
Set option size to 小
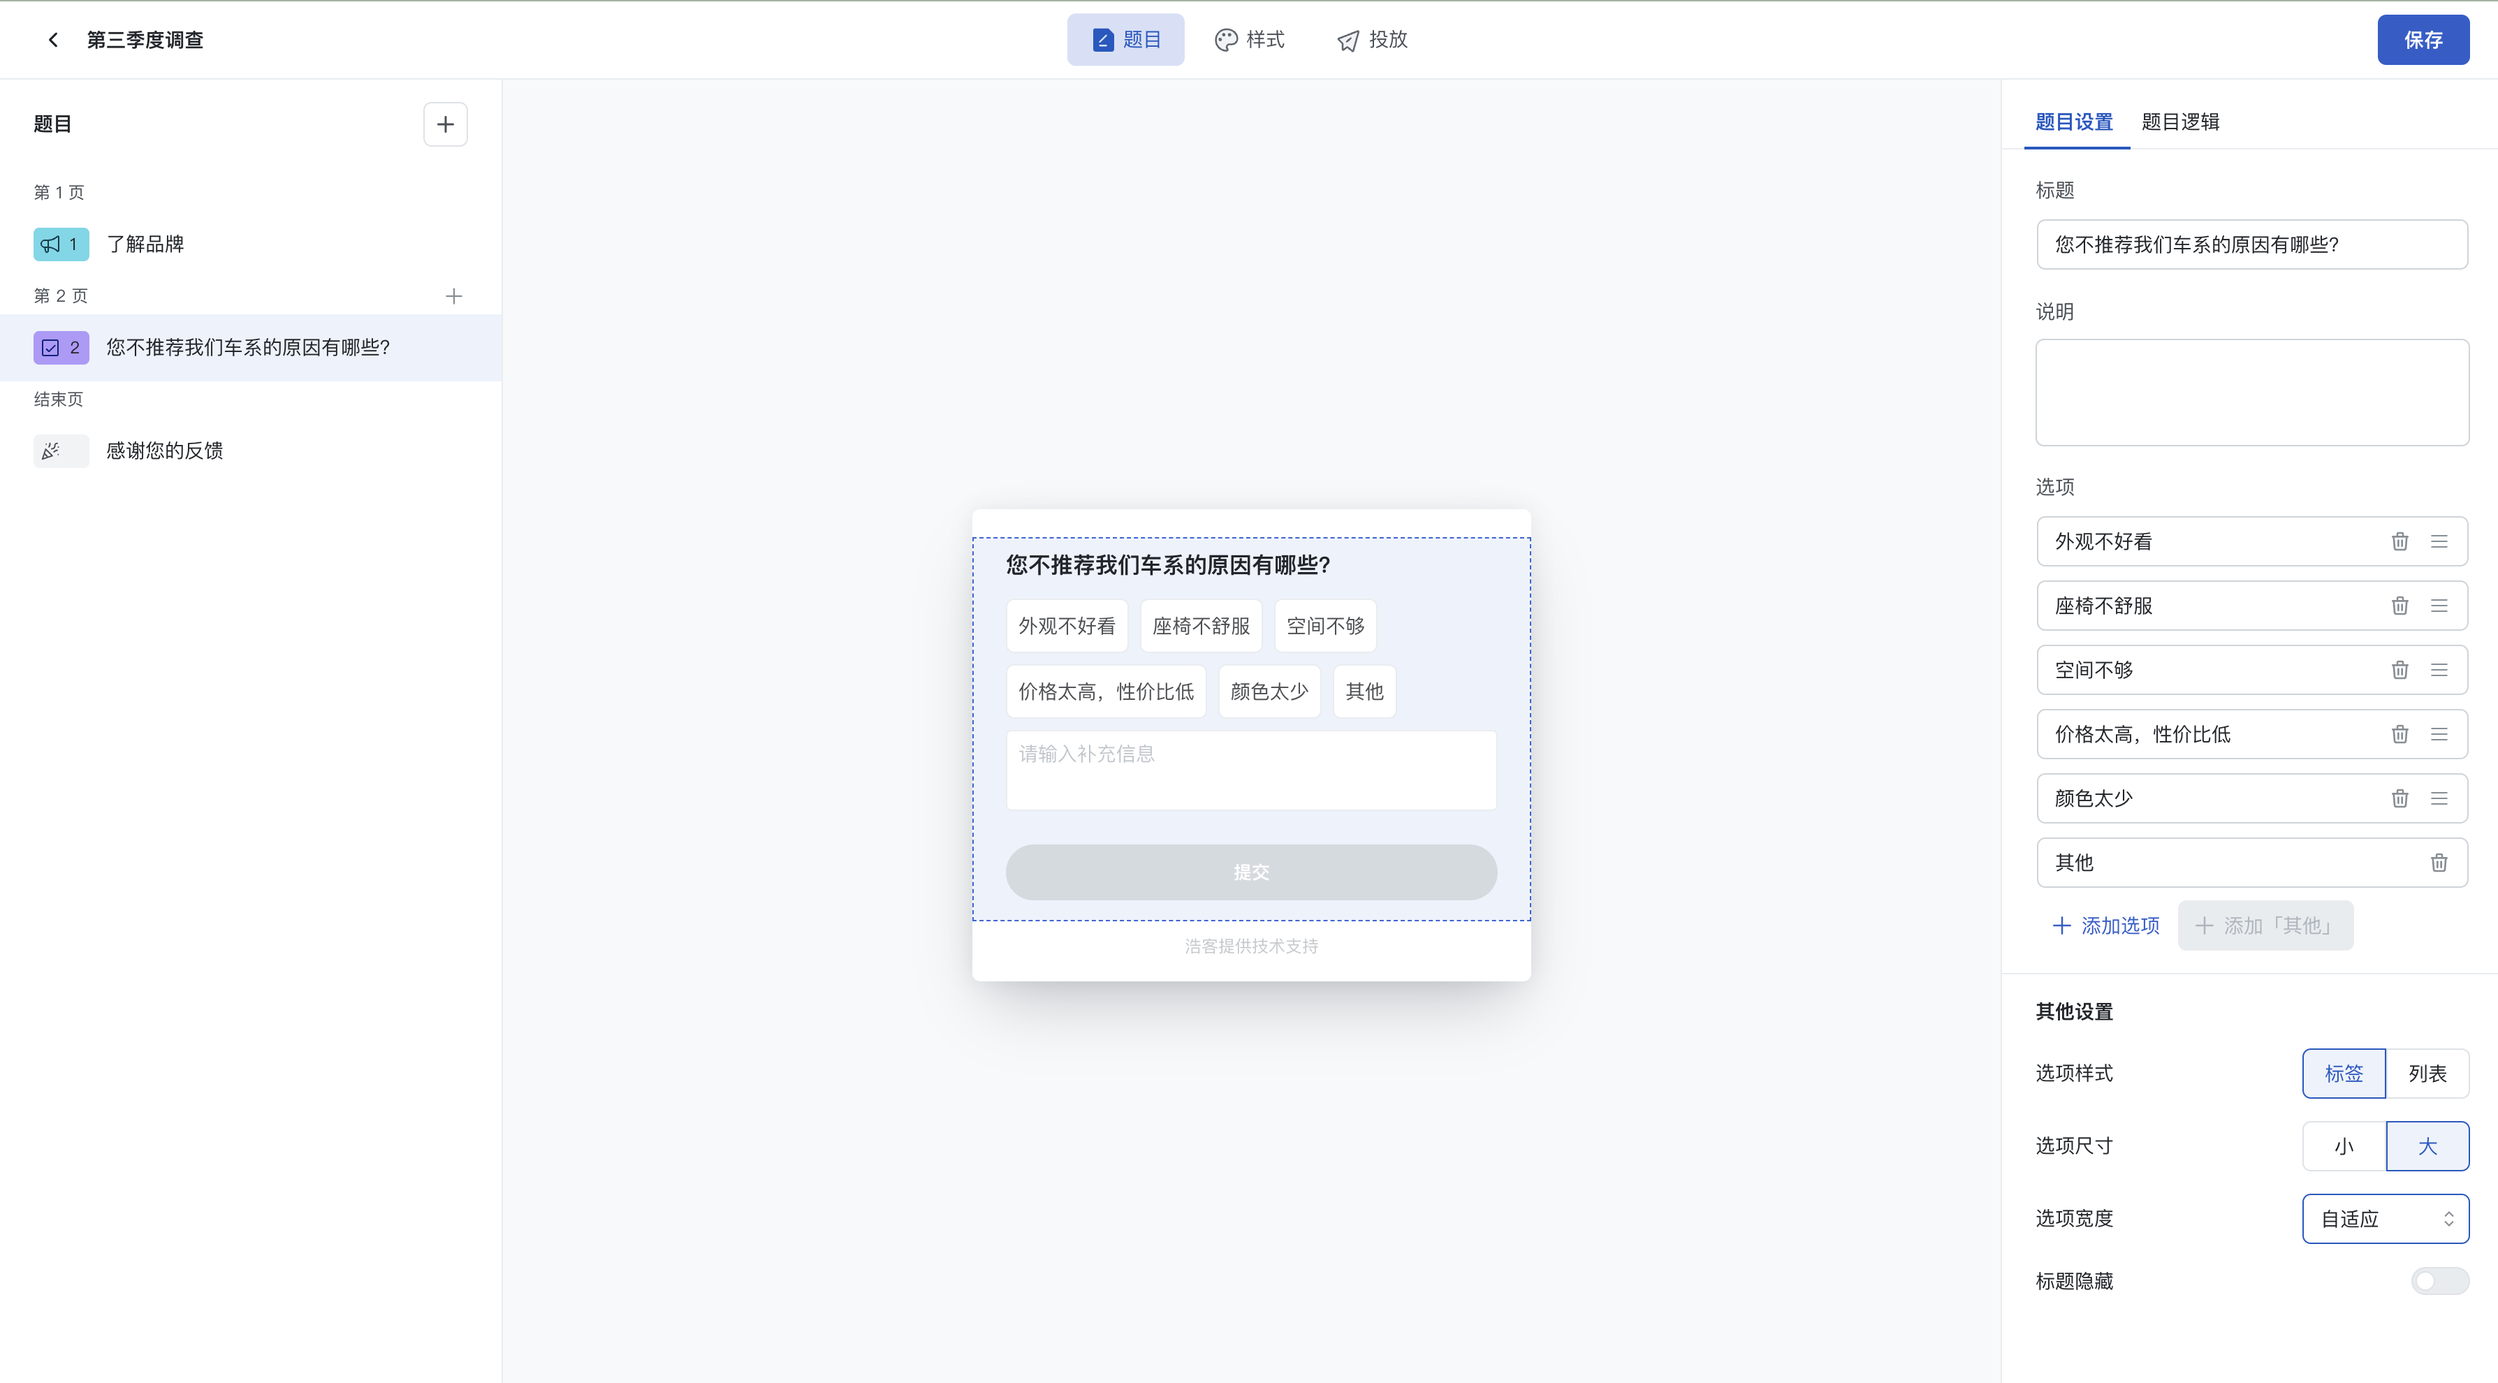2344,1146
